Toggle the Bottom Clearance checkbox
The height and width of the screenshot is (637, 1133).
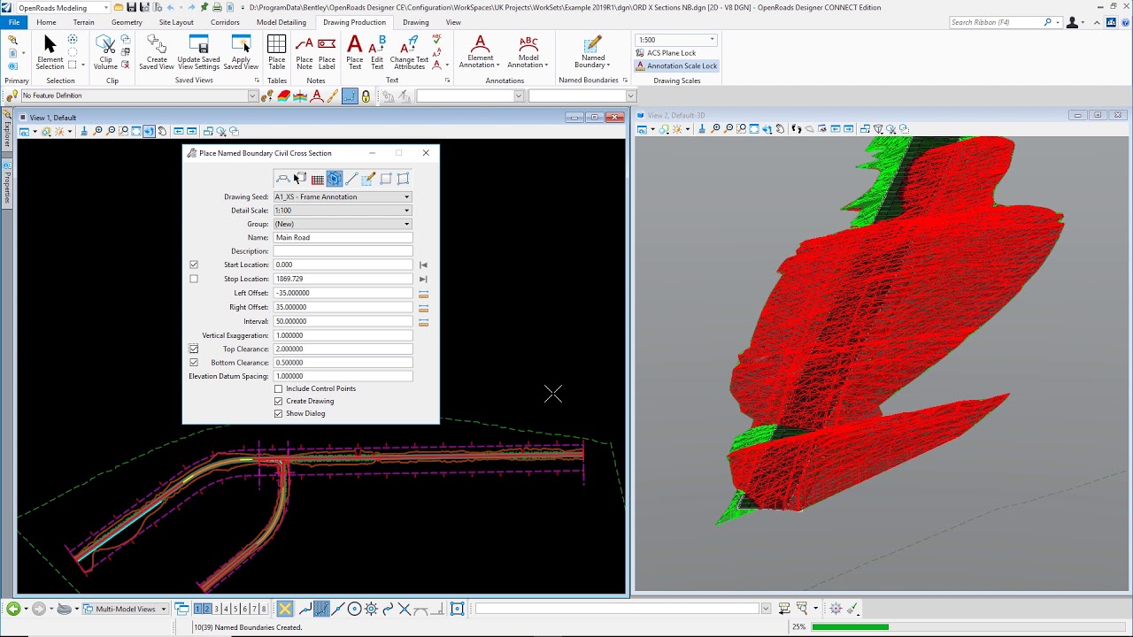pyautogui.click(x=194, y=363)
